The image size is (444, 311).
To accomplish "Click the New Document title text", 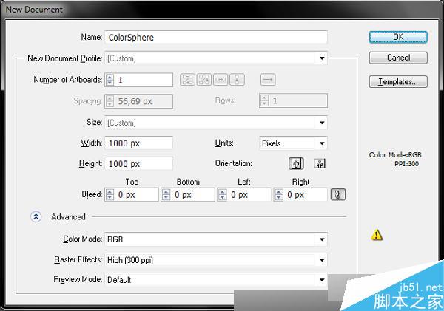I will point(34,10).
